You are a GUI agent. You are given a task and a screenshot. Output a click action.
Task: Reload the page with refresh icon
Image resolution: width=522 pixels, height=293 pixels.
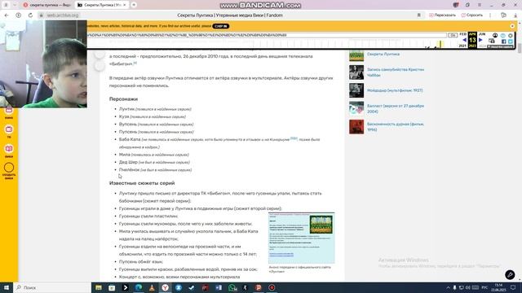30,15
